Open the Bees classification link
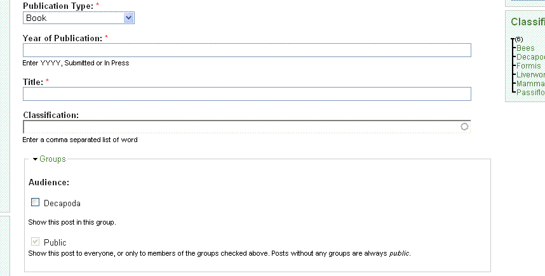545x276 pixels. tap(525, 48)
